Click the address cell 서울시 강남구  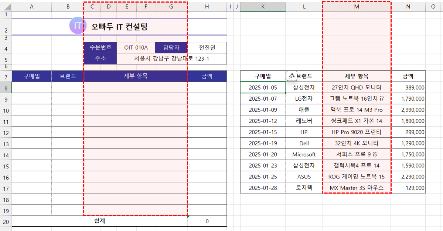coord(171,58)
